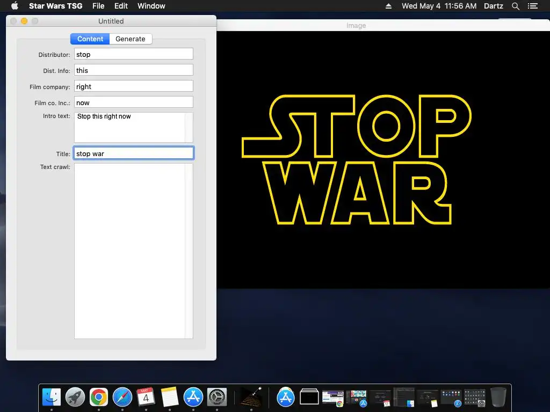
Task: Click the Text crawl: label
Action: coord(55,167)
